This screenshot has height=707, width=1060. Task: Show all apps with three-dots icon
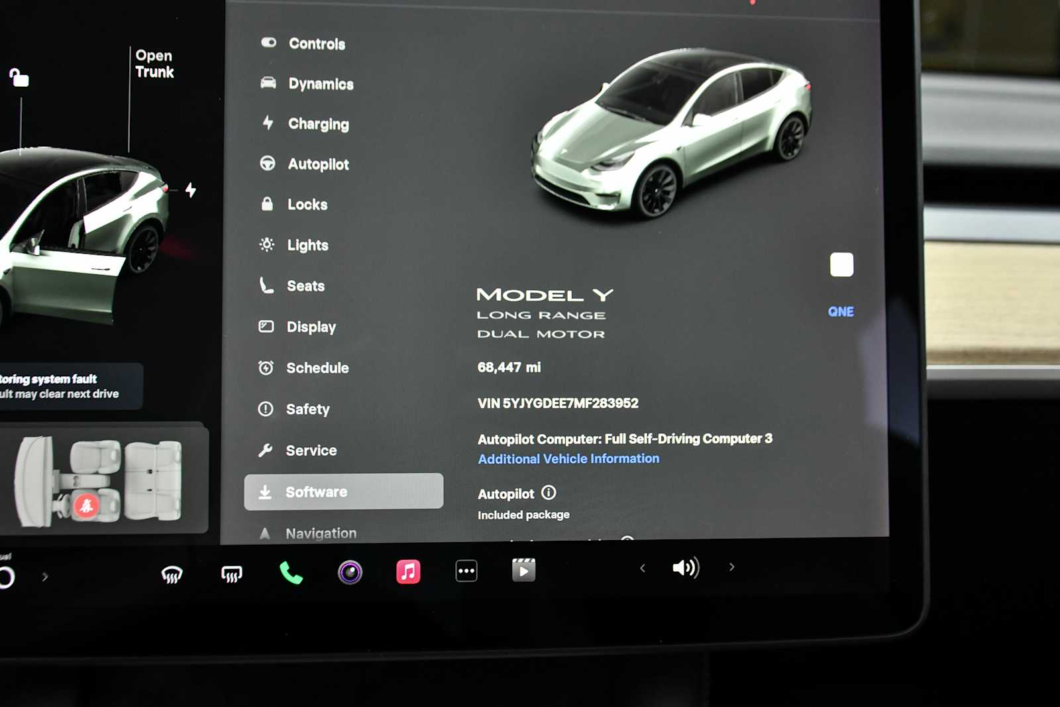pyautogui.click(x=466, y=571)
